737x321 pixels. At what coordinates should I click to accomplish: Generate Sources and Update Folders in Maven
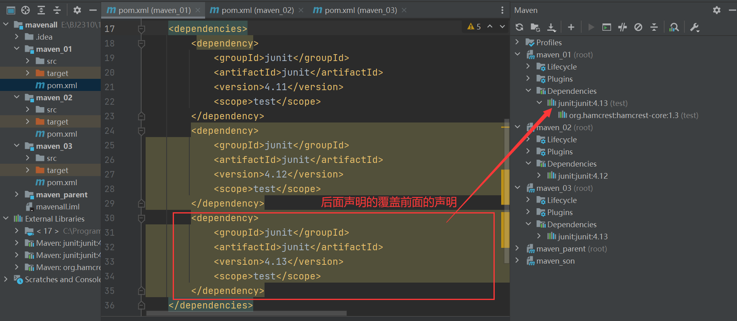pos(535,27)
